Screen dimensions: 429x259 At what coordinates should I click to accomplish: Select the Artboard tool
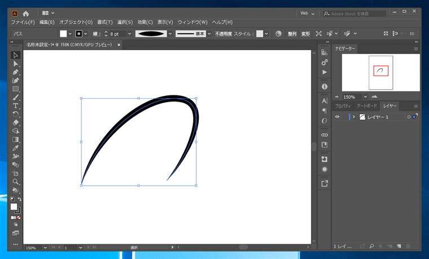[x=15, y=173]
